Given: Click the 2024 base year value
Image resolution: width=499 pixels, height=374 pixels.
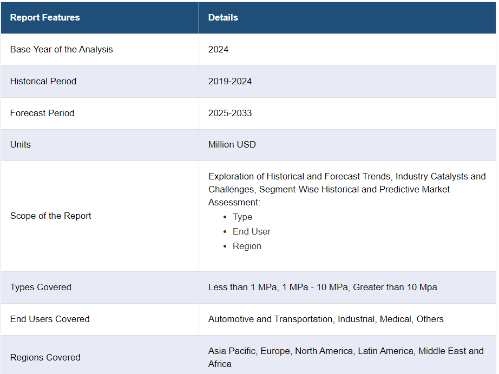Looking at the screenshot, I should click(218, 49).
